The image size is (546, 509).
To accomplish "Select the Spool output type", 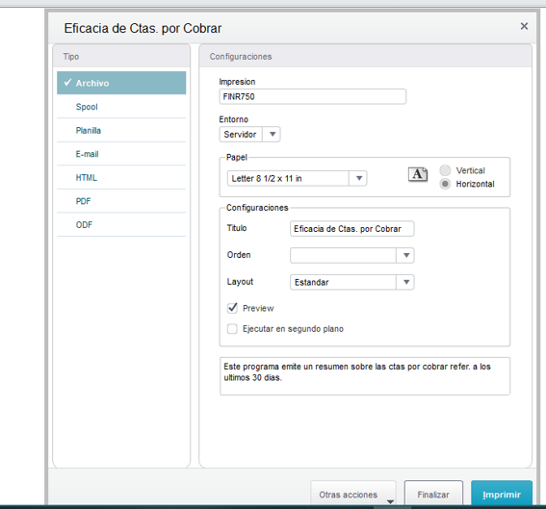I will click(121, 107).
